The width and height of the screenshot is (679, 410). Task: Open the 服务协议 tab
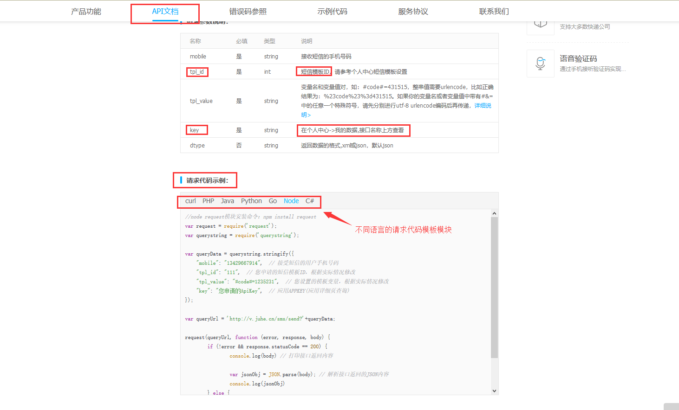(413, 11)
